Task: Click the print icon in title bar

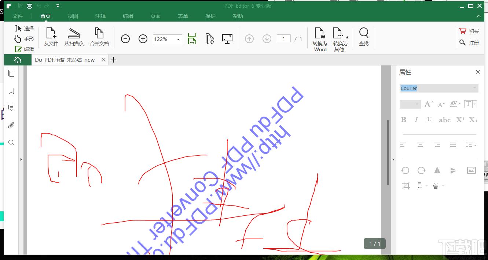Action: 30,6
